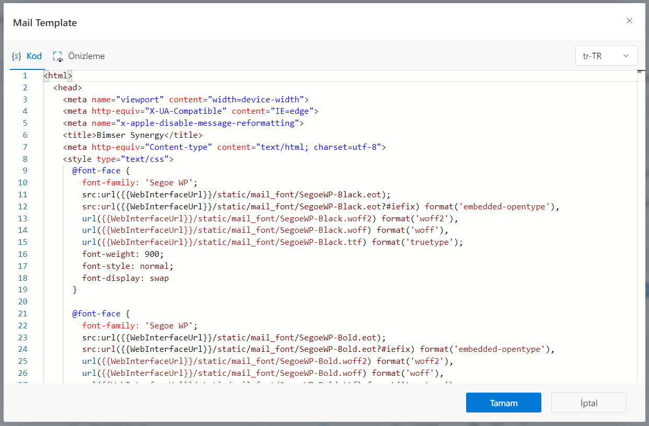
Task: Click the chevron arrow in the language selector
Action: [625, 56]
